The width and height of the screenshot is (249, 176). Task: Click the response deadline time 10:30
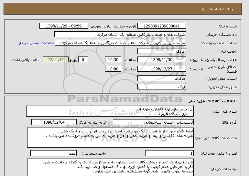click(113, 60)
